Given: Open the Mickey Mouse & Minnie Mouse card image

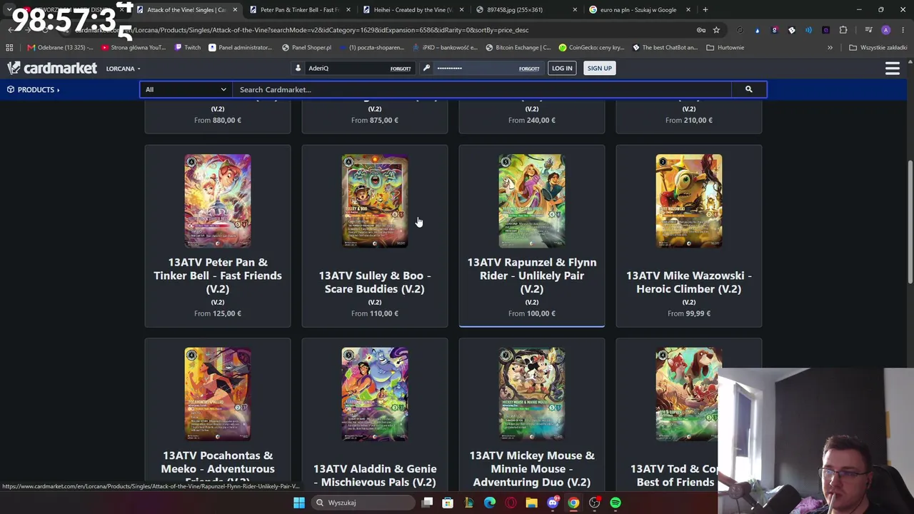Looking at the screenshot, I should pyautogui.click(x=532, y=394).
